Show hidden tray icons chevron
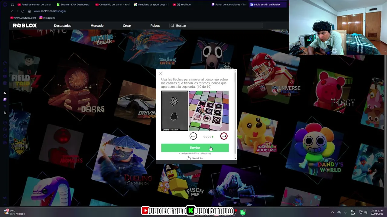This screenshot has height=217, width=387. point(333,212)
